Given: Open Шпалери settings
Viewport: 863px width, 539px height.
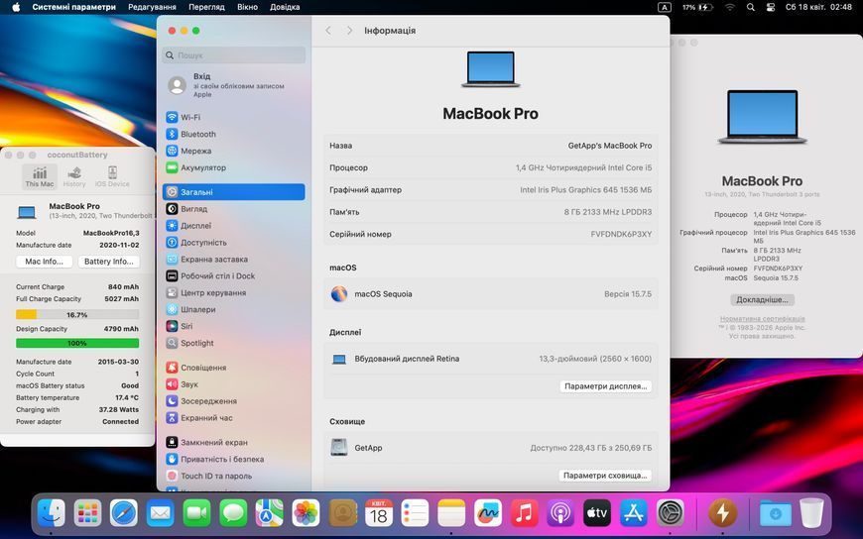Looking at the screenshot, I should [x=197, y=310].
